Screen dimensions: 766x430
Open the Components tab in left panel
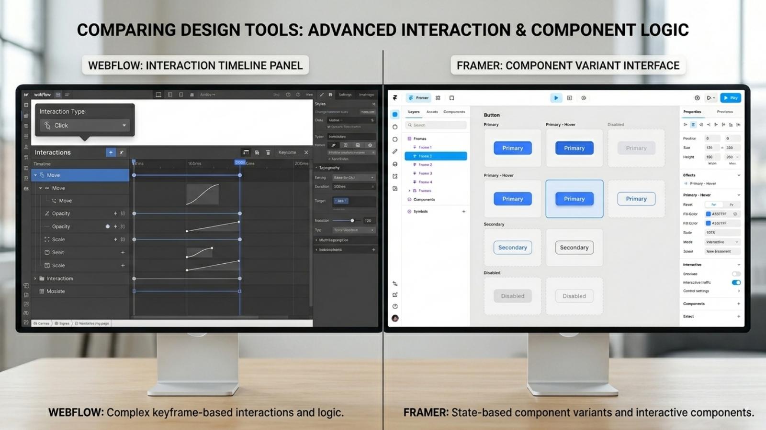point(454,112)
